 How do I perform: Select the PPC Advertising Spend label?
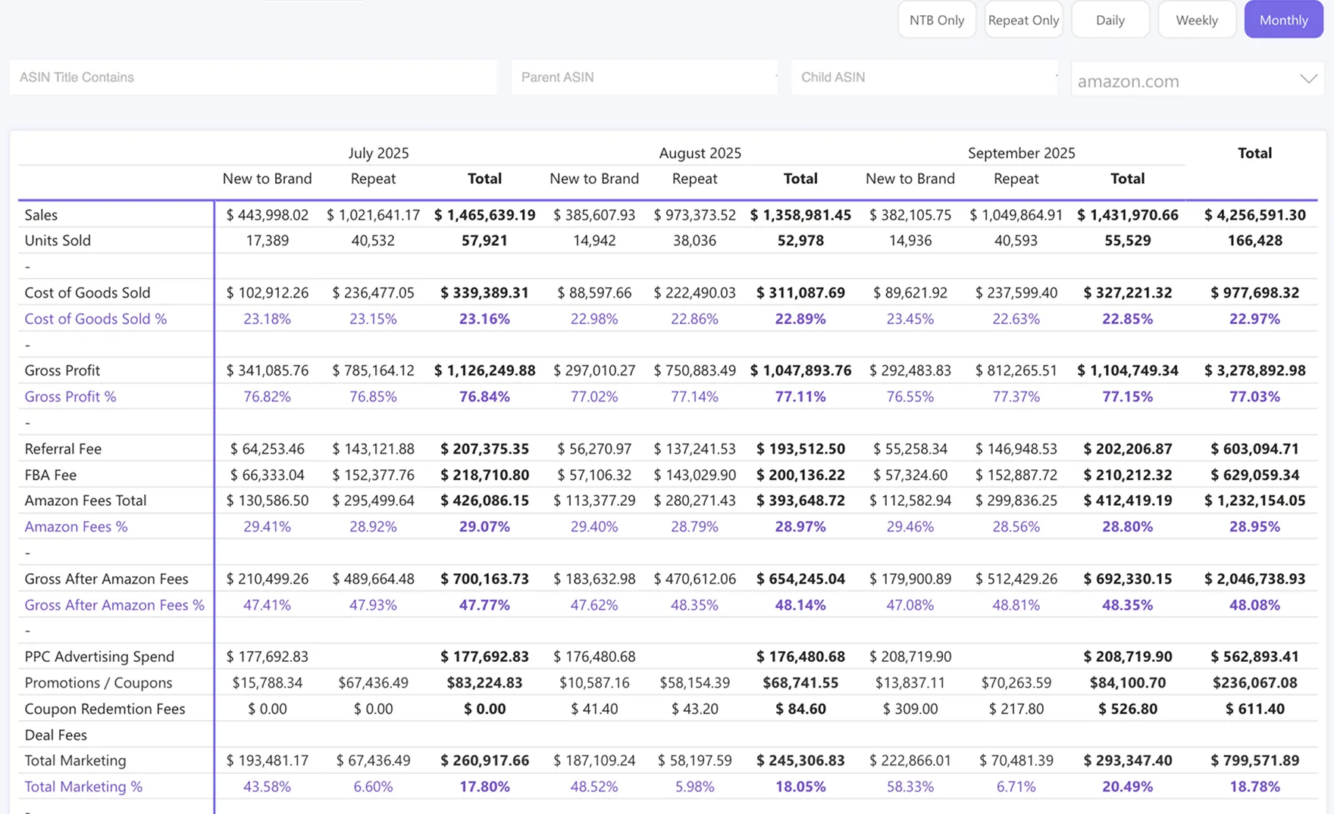(x=99, y=657)
